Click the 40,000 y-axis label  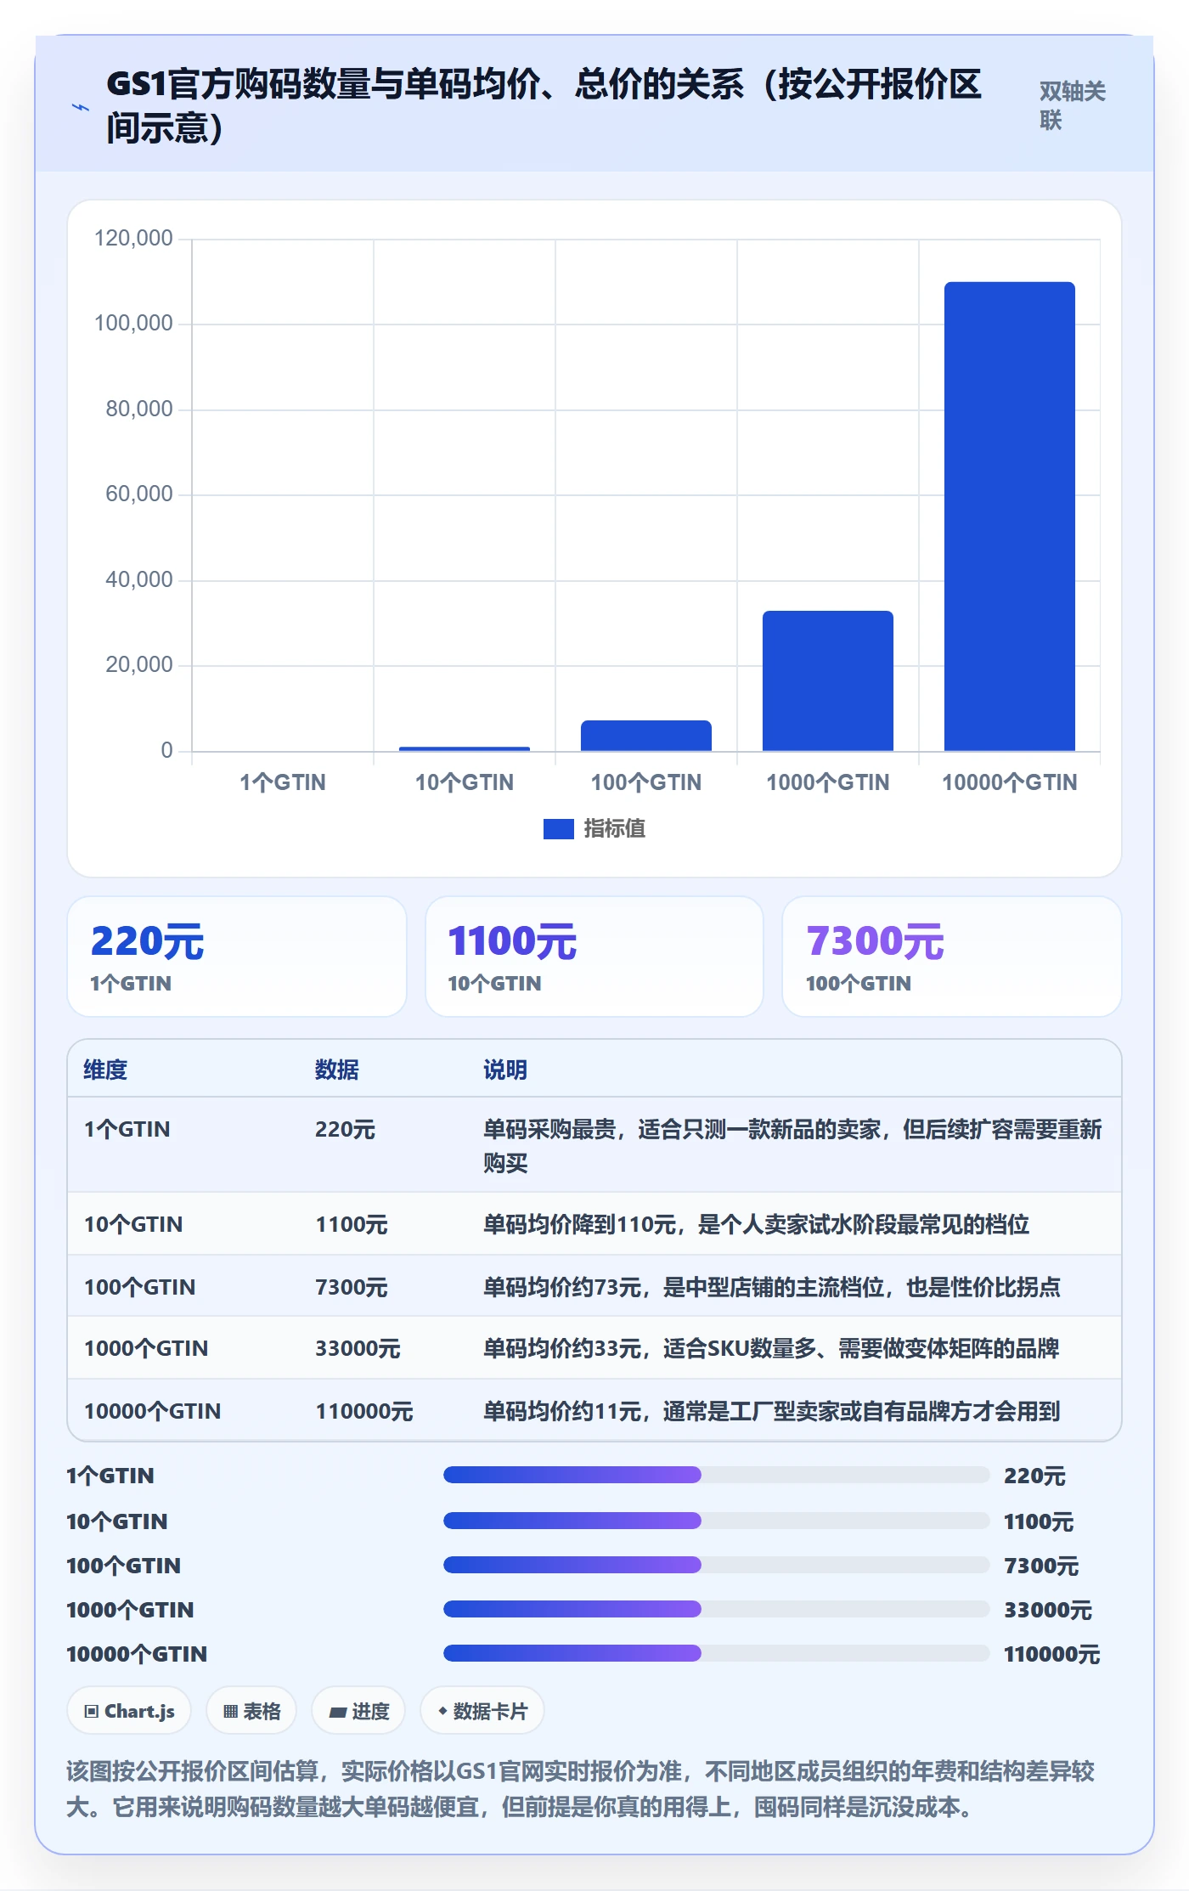(x=139, y=579)
